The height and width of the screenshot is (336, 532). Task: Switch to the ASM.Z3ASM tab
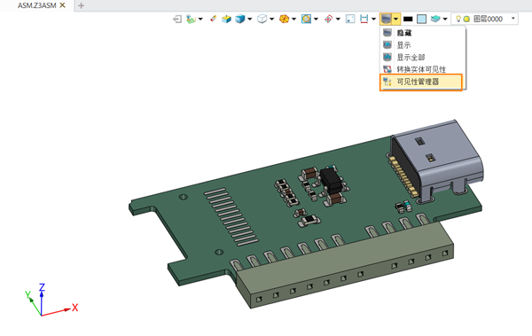[x=36, y=5]
